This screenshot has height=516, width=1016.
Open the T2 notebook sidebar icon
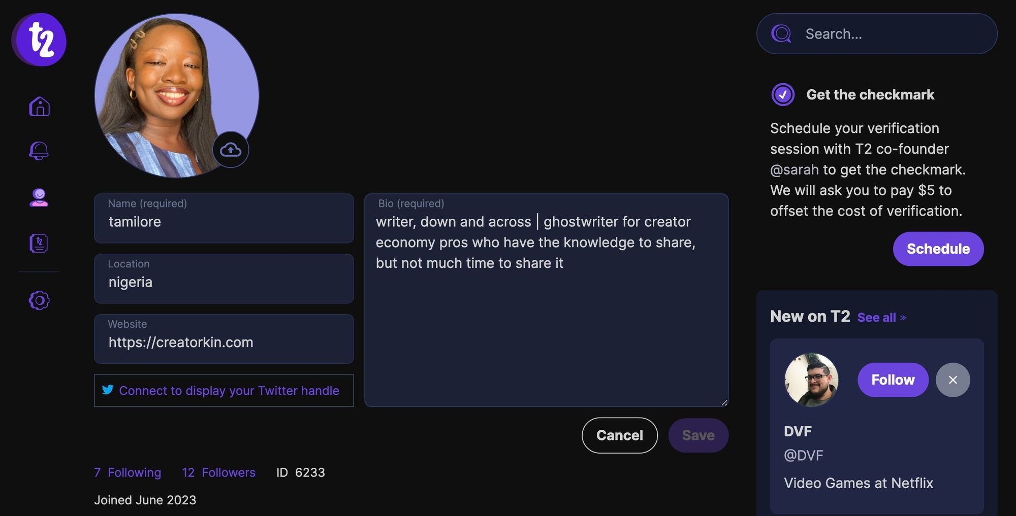point(39,244)
